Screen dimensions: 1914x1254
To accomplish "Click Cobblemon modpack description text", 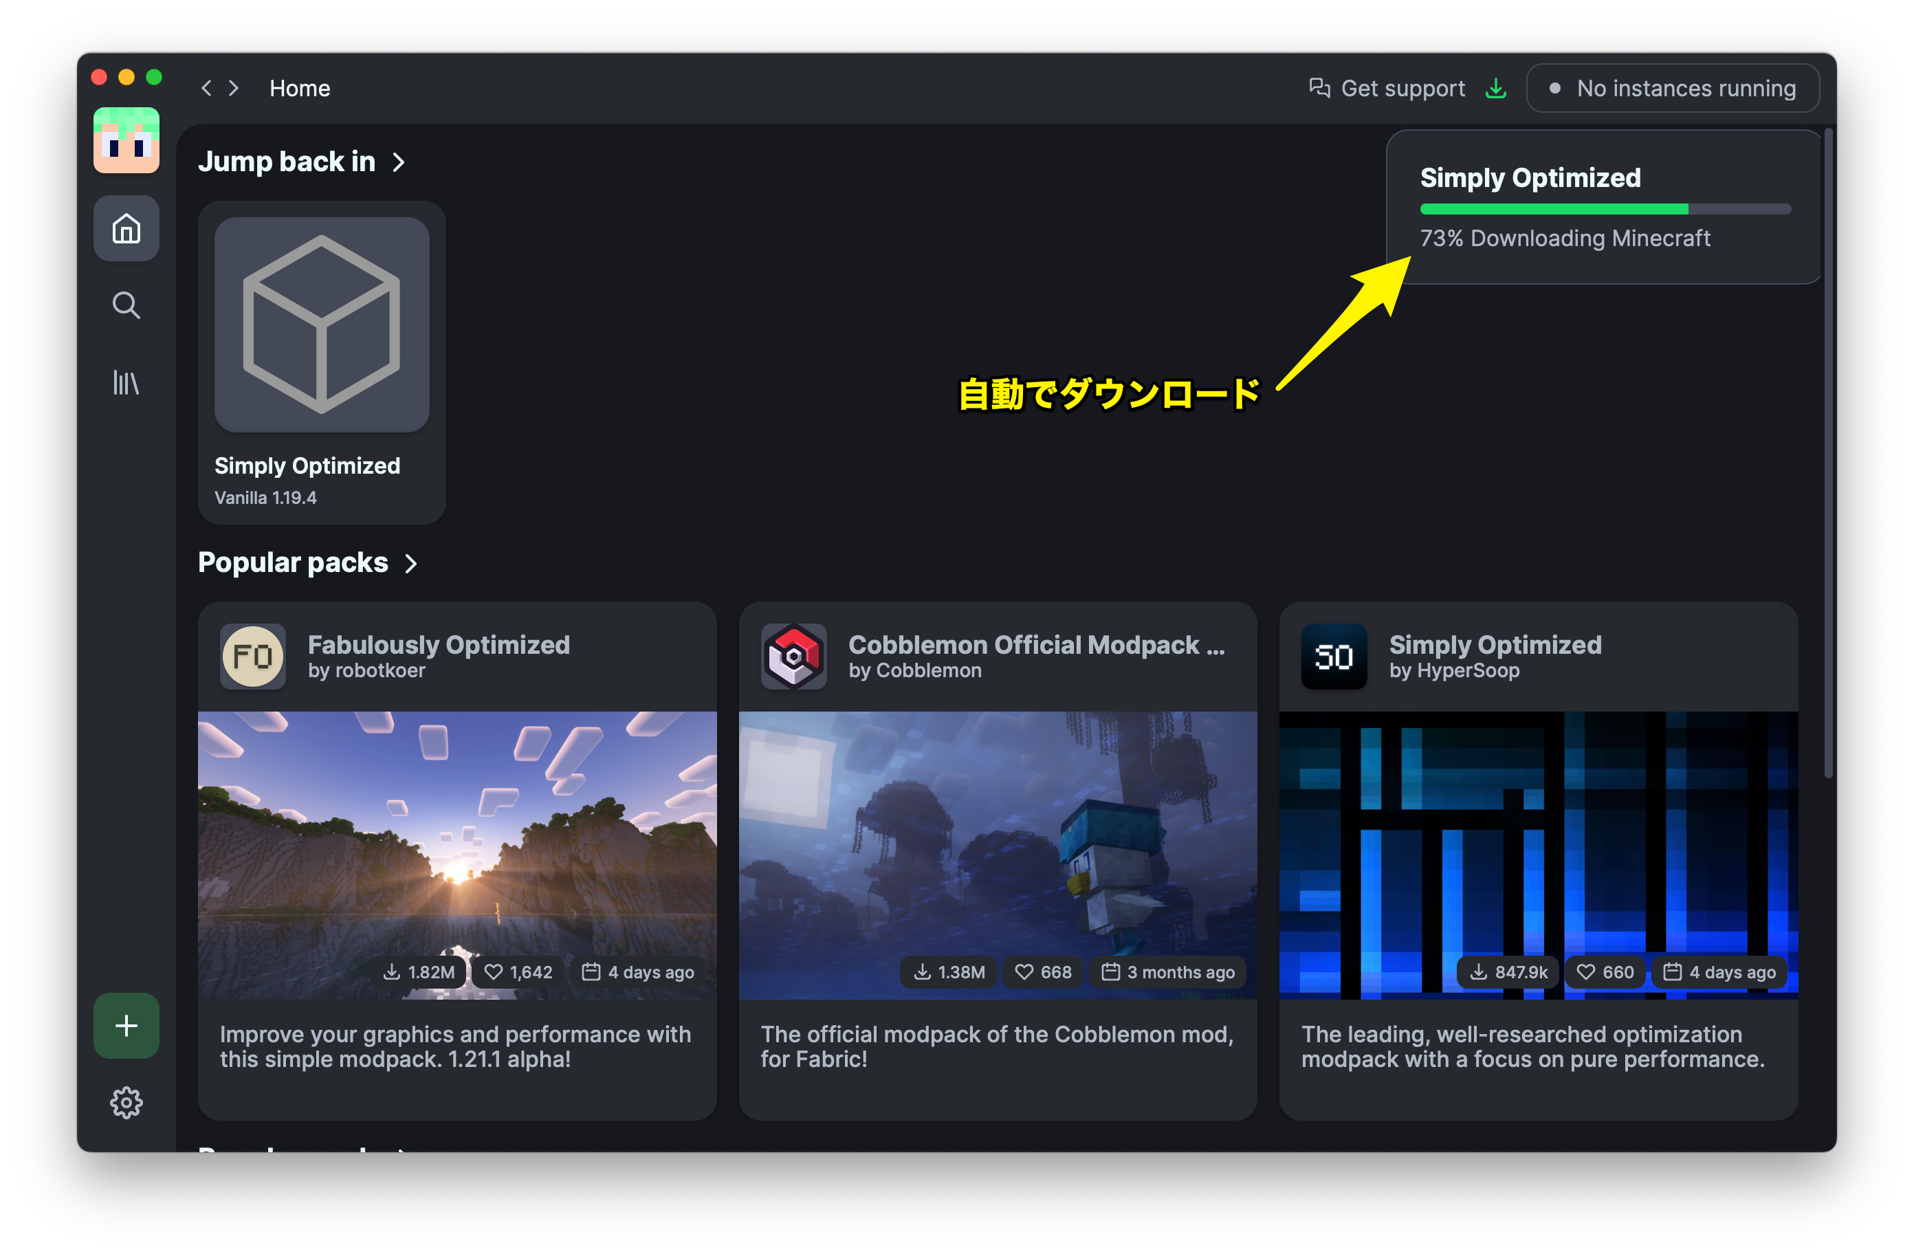I will coord(997,1046).
